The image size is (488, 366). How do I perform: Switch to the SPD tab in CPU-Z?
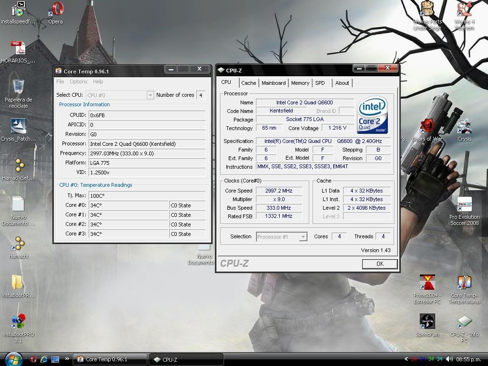tap(320, 83)
